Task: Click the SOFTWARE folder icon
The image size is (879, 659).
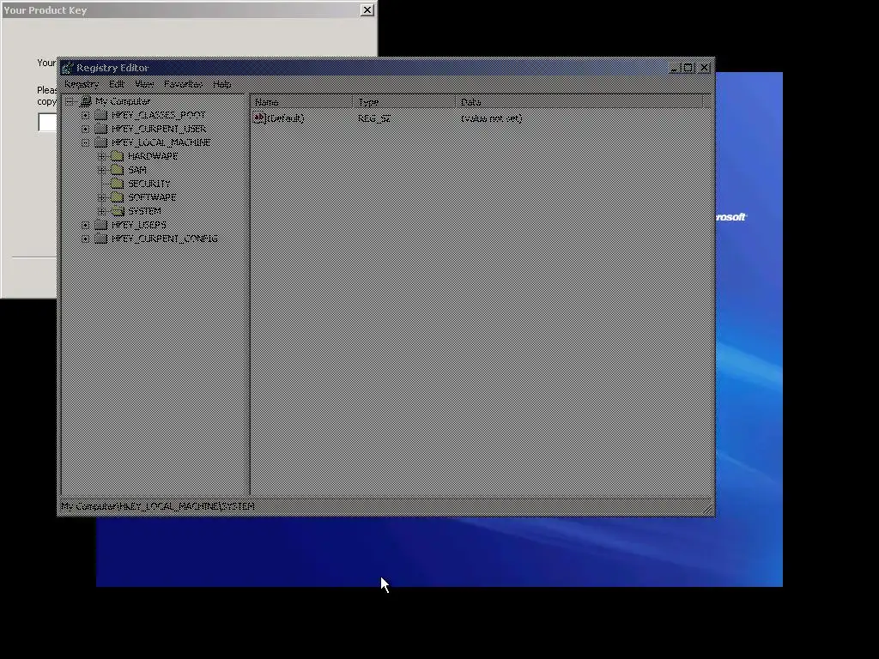Action: point(117,197)
